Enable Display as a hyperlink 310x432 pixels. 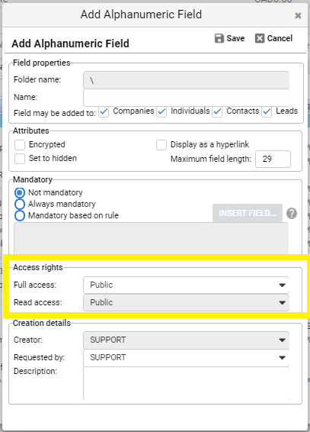[161, 145]
